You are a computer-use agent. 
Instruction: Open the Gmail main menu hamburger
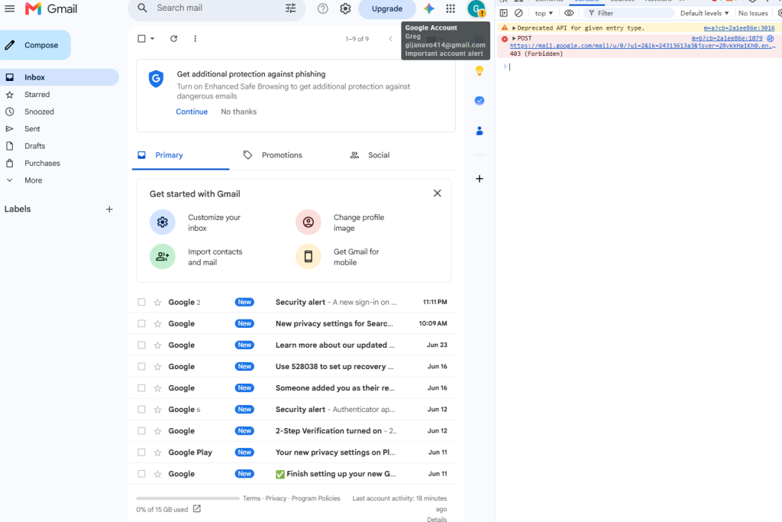point(9,8)
